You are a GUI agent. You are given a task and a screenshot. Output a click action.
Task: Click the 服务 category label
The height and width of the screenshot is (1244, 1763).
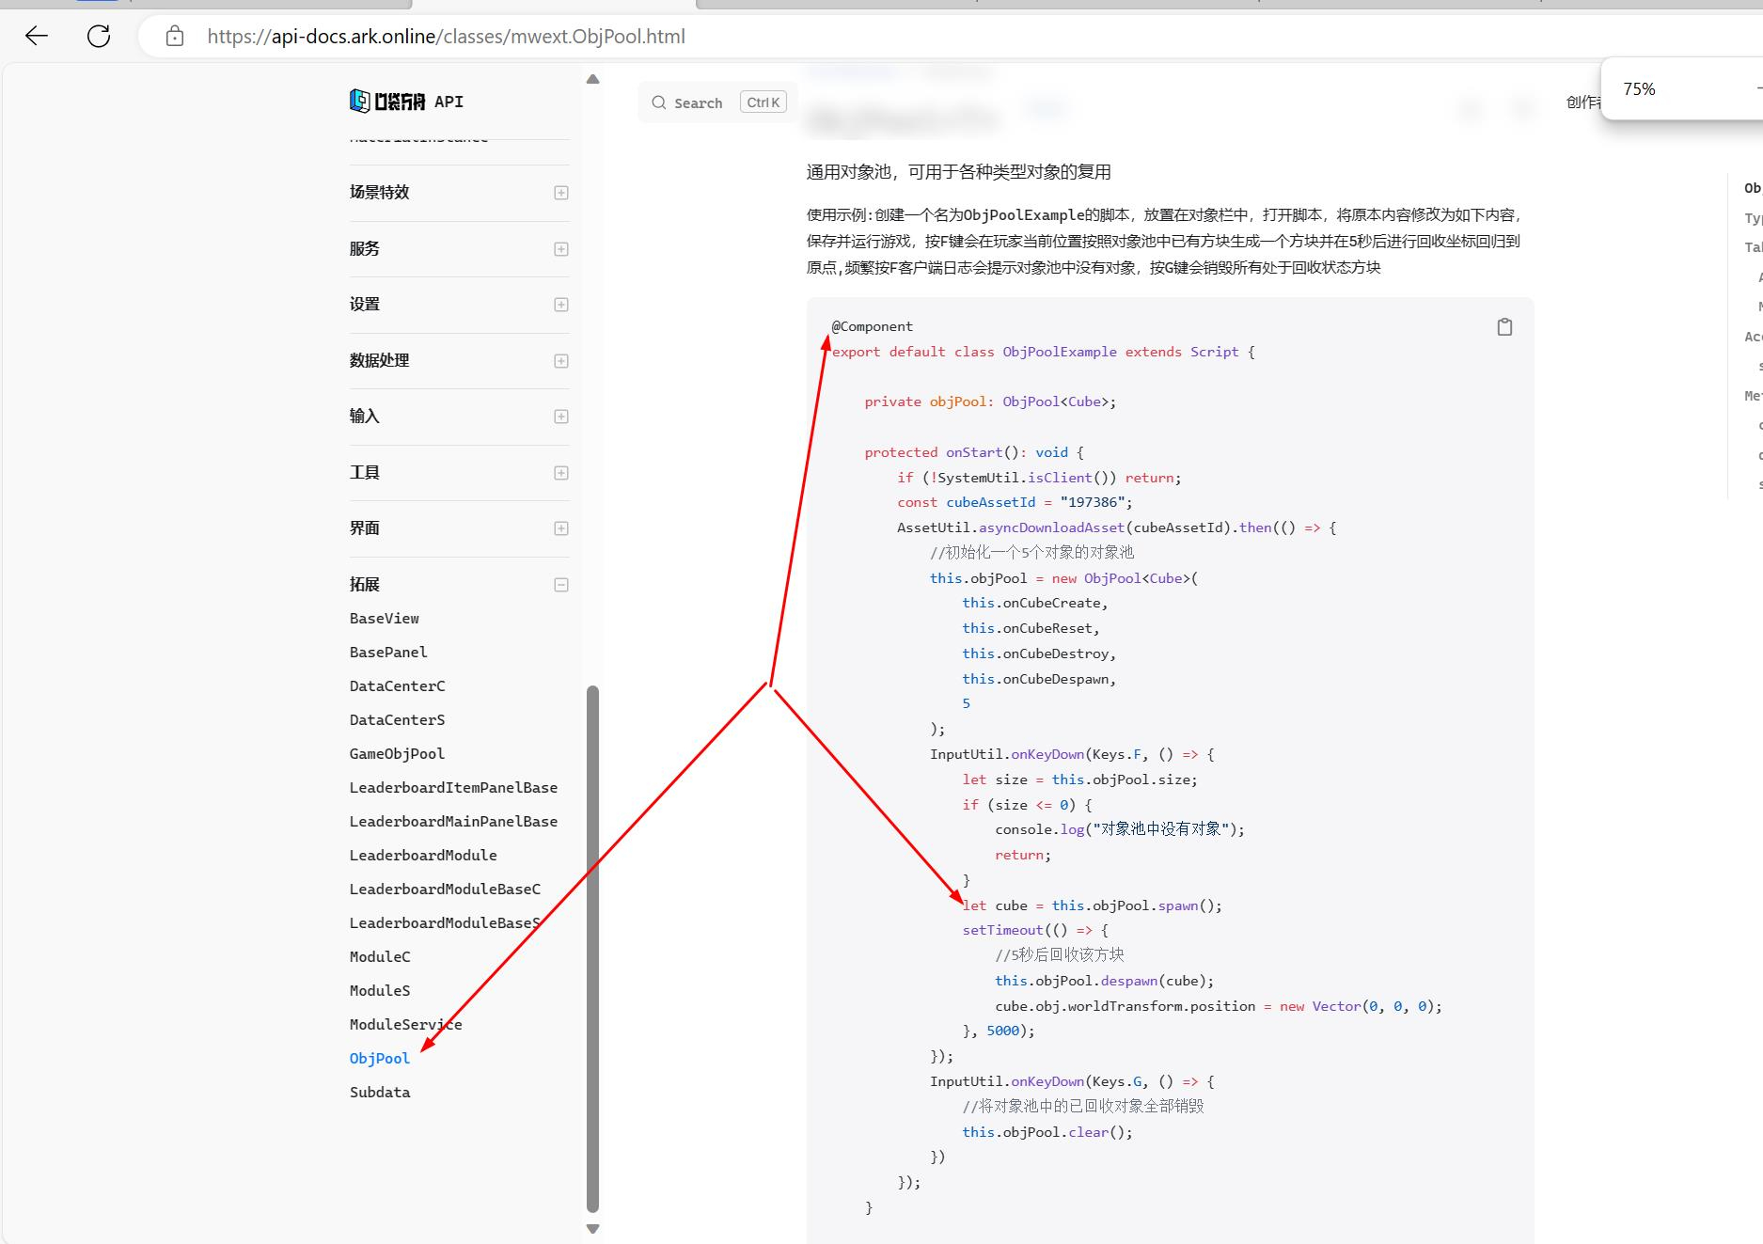[365, 248]
